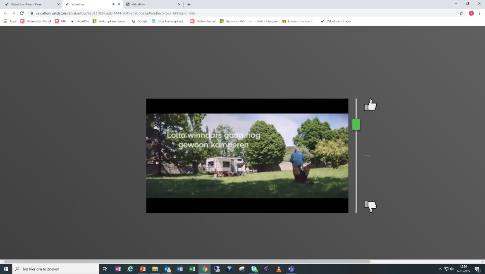Open the Apps shortcut in bookmarks bar
Screen dimensions: 485x274
[x=10, y=21]
